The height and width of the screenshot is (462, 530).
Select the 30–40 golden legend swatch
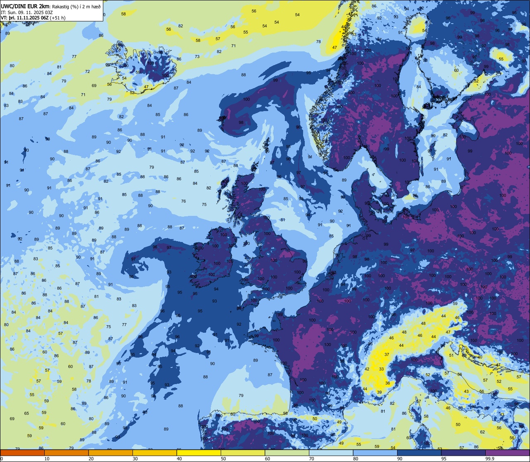(154, 453)
